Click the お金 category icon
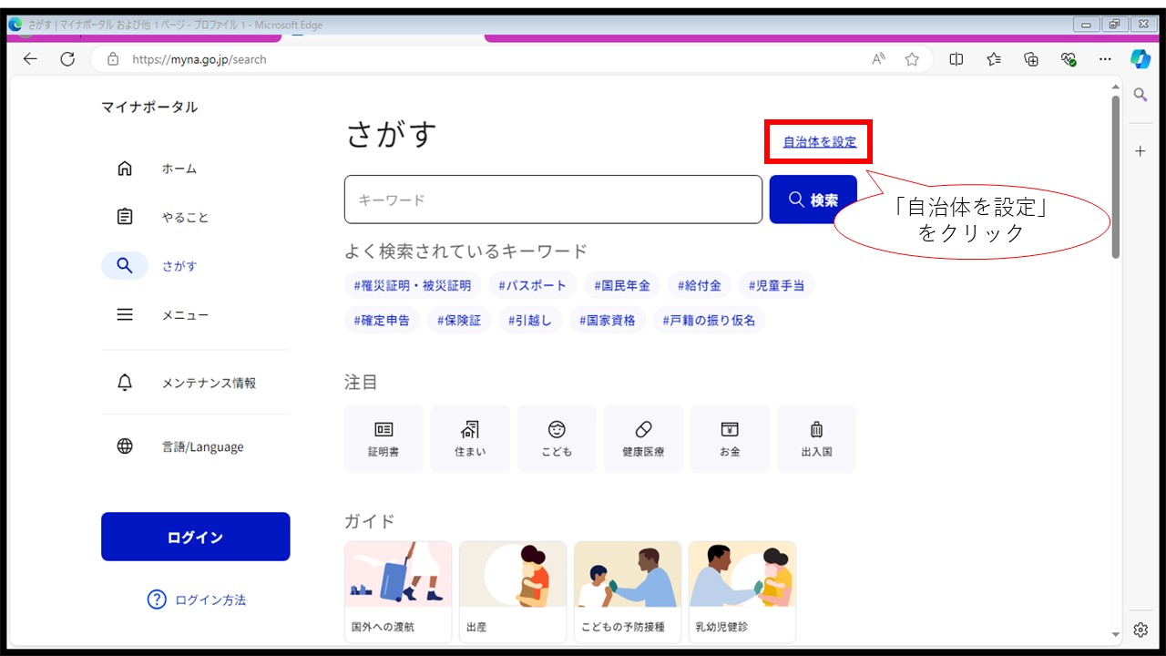This screenshot has height=656, width=1166. (x=730, y=439)
